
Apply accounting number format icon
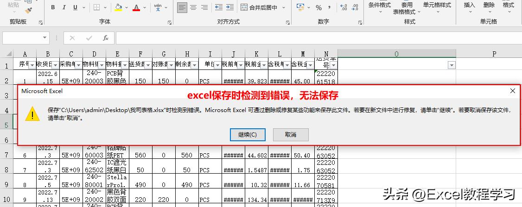coord(300,7)
